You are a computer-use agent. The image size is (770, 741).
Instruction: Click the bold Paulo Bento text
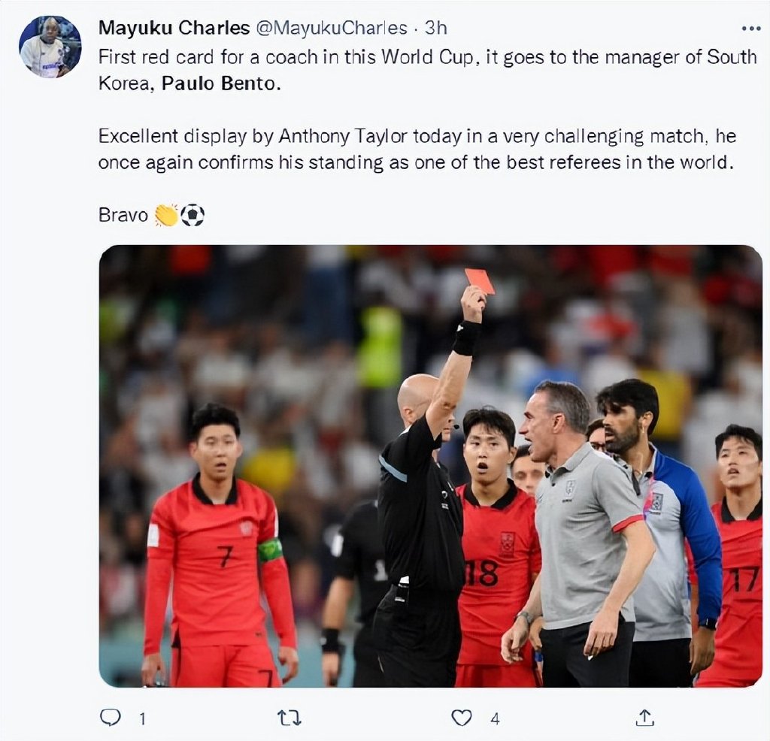[221, 83]
